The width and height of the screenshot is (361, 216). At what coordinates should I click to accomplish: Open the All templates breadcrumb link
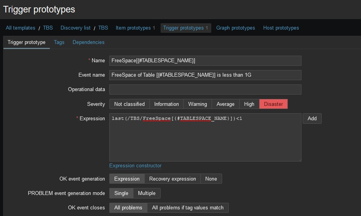tap(20, 28)
